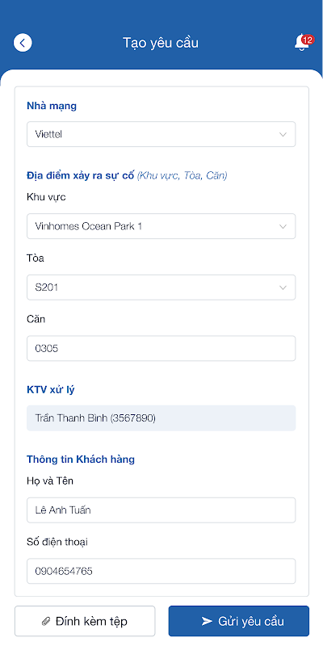Click the Căn field showing 0305
This screenshot has height=646, width=323.
click(x=161, y=349)
